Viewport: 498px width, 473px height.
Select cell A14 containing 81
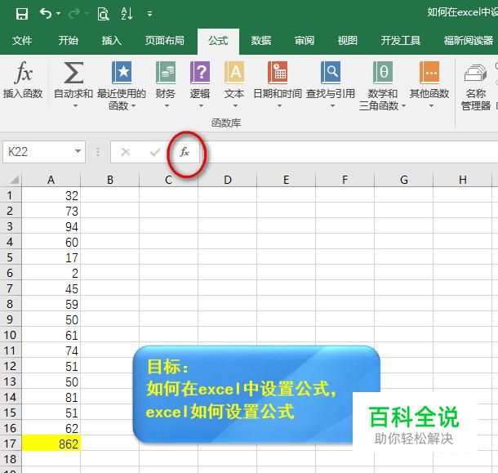(51, 397)
